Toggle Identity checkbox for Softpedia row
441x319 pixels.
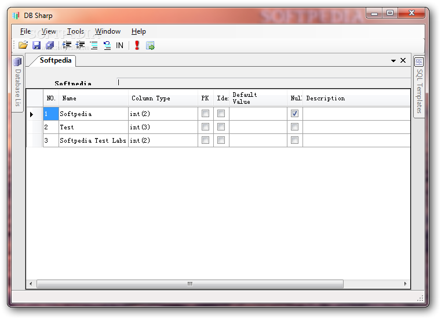(x=221, y=114)
